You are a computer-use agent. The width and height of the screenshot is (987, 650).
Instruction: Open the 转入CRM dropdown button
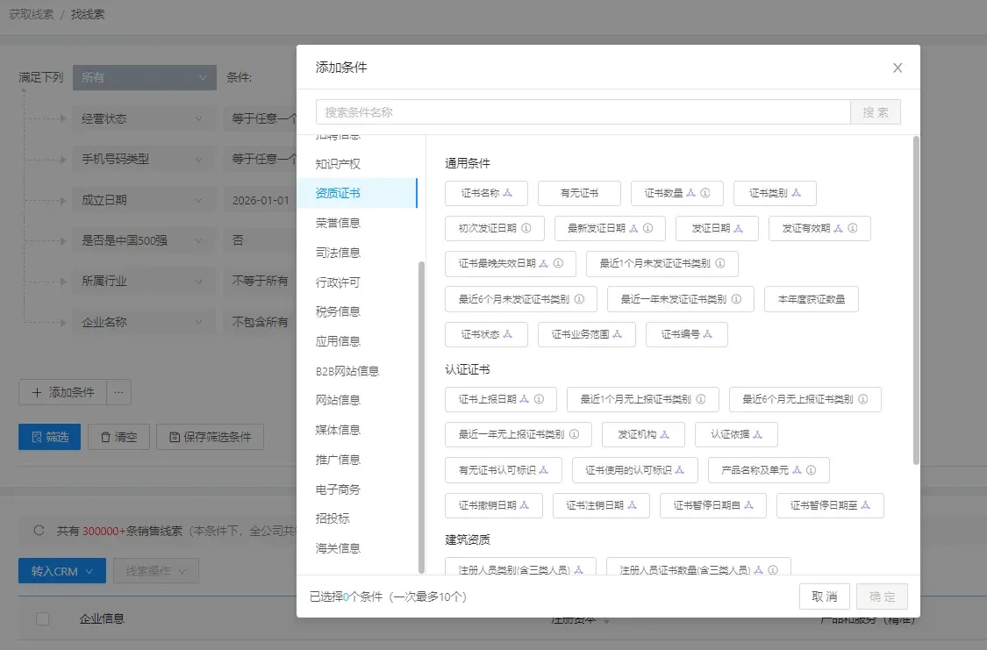pyautogui.click(x=62, y=571)
